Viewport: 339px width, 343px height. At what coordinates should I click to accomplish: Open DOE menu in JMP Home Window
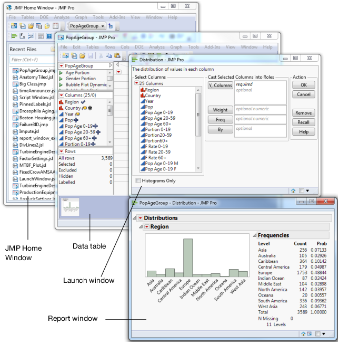[44, 17]
